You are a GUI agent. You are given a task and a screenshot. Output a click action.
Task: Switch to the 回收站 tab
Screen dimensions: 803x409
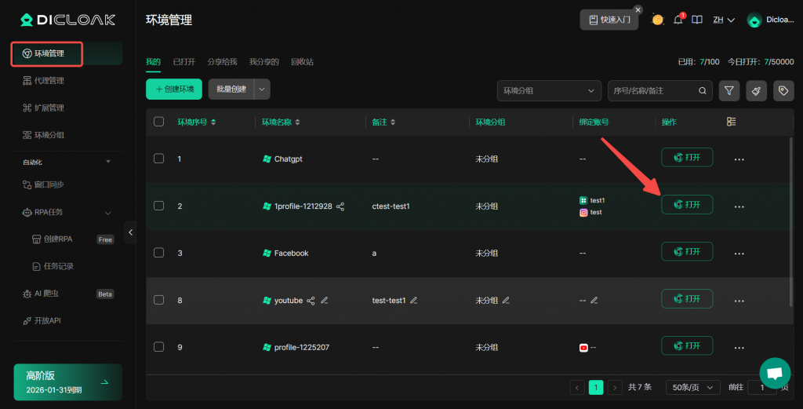(302, 61)
